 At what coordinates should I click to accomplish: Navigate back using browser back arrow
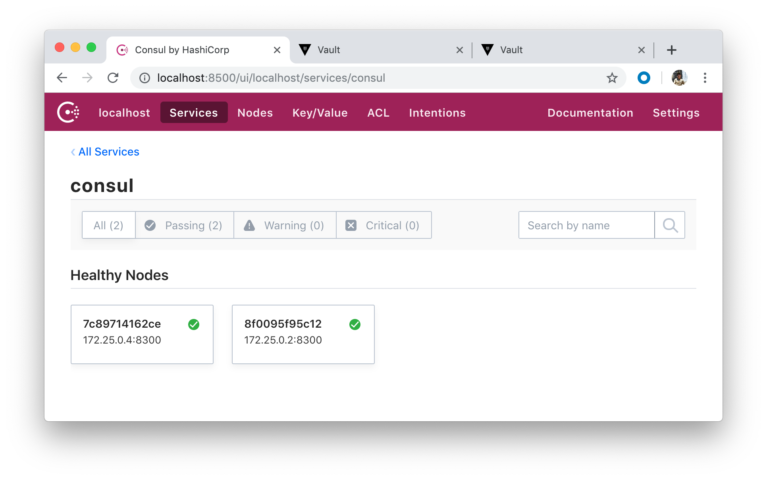point(63,77)
